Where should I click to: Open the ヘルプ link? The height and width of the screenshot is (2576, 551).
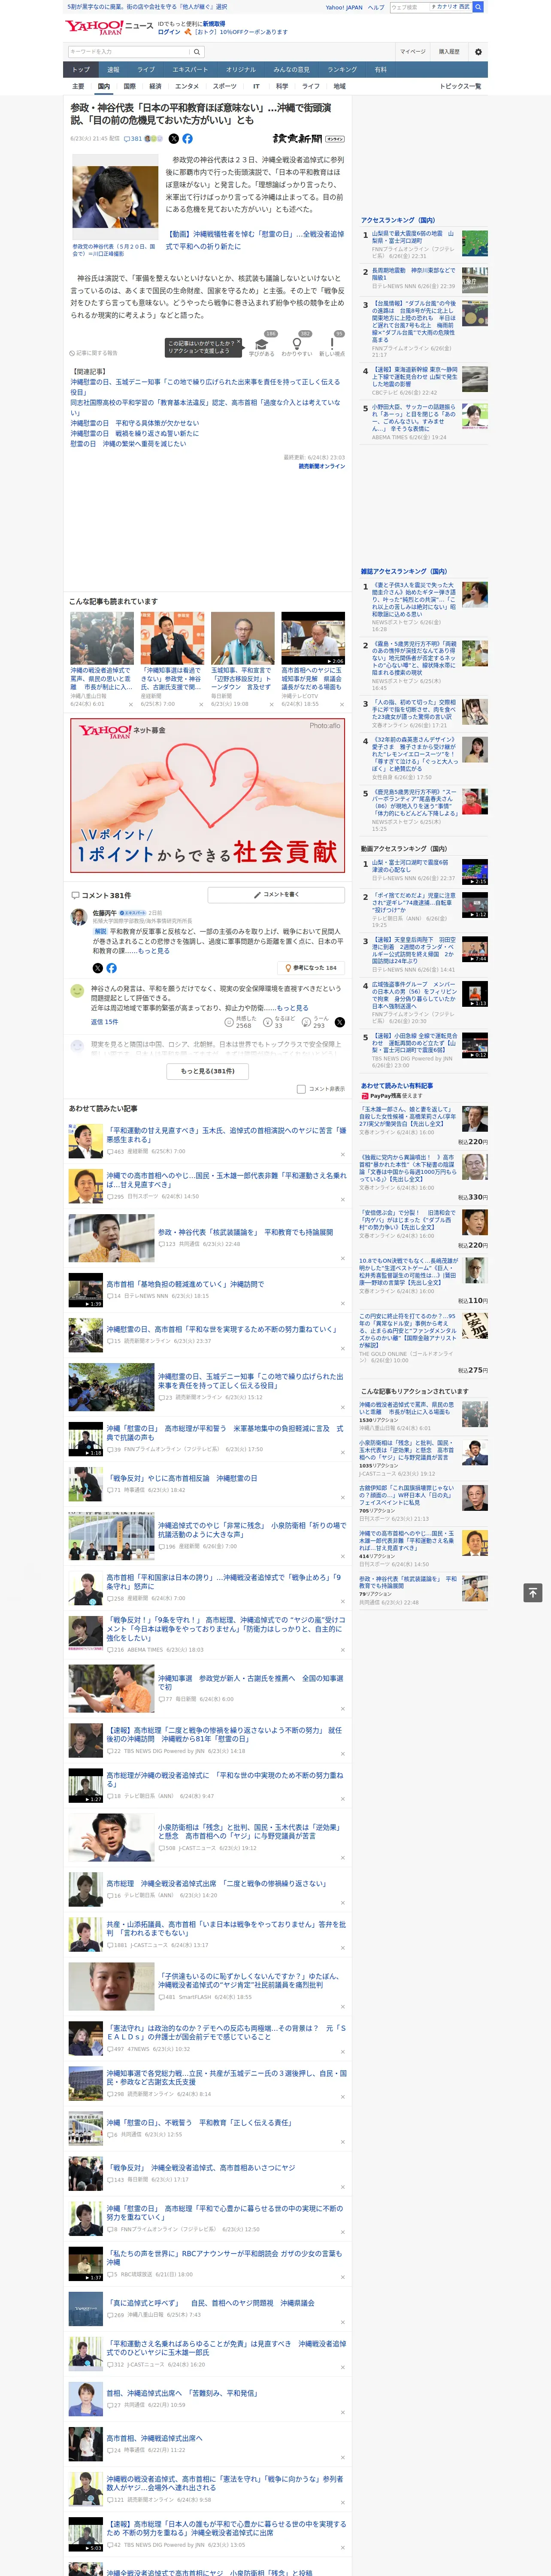pos(376,7)
